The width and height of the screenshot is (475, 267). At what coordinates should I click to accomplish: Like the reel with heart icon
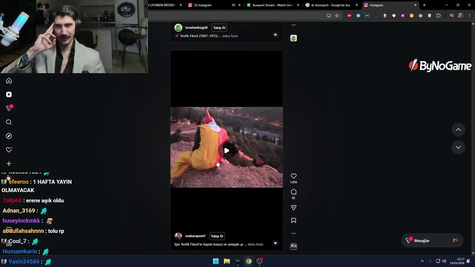(x=294, y=176)
